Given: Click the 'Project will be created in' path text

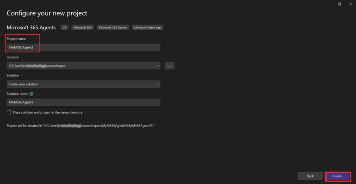Looking at the screenshot, I should pyautogui.click(x=81, y=125).
